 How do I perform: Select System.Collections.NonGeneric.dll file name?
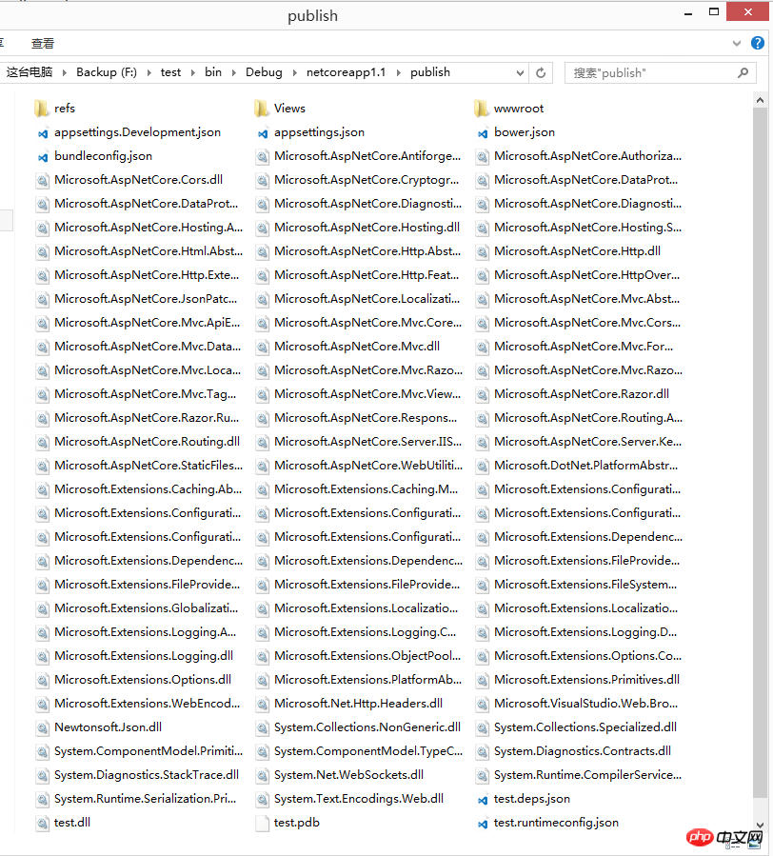point(367,727)
